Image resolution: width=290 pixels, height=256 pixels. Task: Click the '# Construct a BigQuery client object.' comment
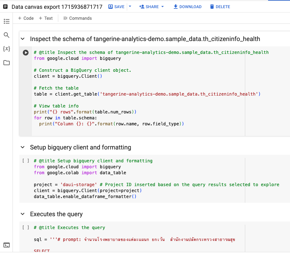(x=82, y=70)
